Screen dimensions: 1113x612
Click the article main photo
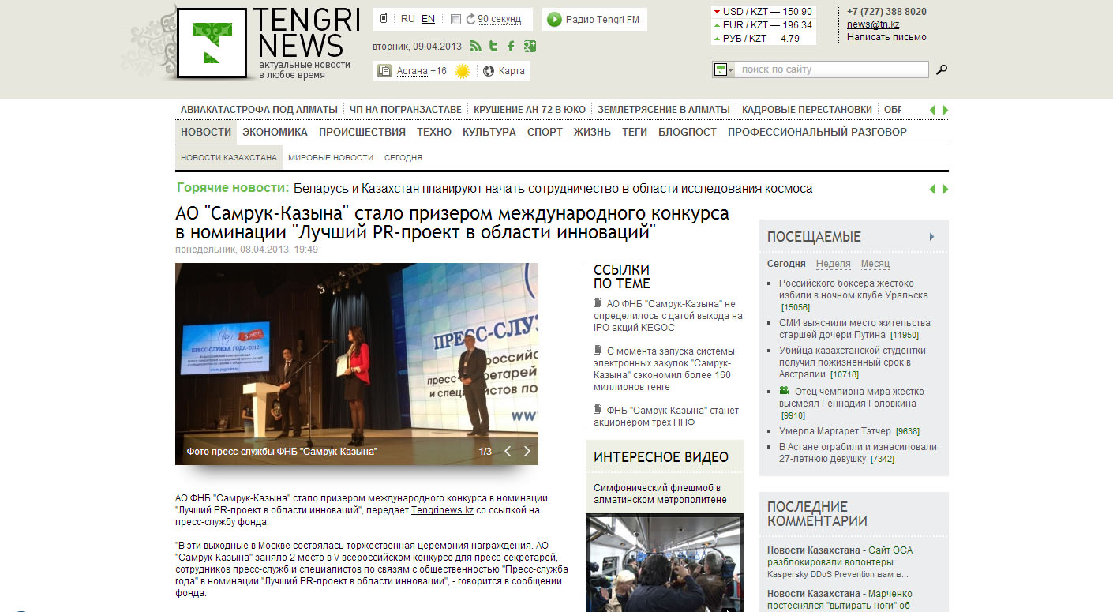pos(357,363)
